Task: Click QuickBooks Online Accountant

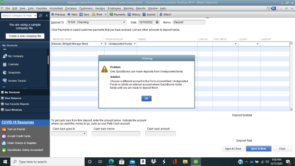Action: [x=23, y=150]
